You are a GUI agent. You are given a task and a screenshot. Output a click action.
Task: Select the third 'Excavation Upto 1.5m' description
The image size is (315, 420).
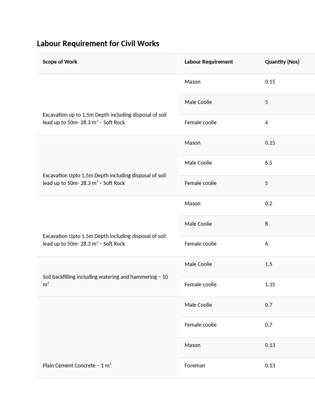point(104,240)
